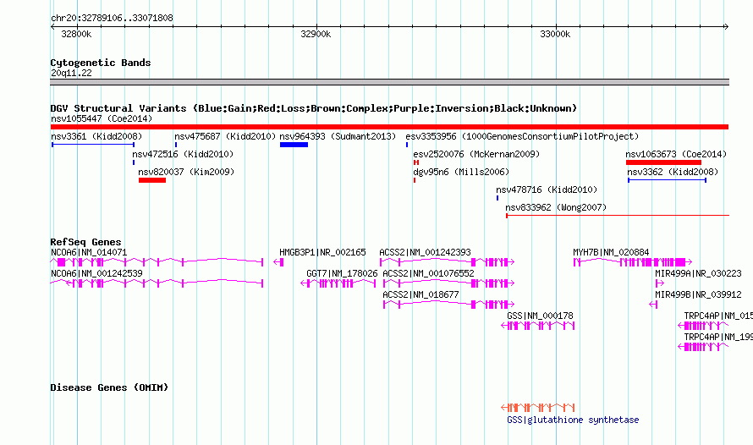The width and height of the screenshot is (753, 445).
Task: Open the nsv820037 (Kim2009) label
Action: pos(186,172)
